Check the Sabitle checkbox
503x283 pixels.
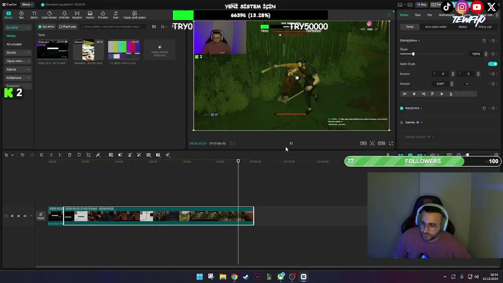pyautogui.click(x=402, y=123)
